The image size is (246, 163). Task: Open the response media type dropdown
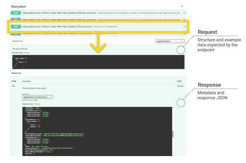point(37,97)
